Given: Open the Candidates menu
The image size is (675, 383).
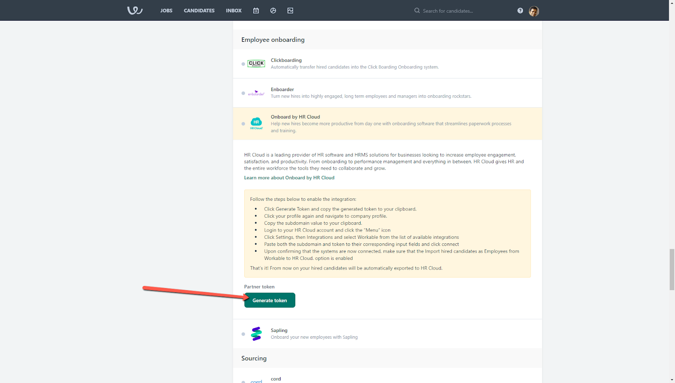Looking at the screenshot, I should [x=199, y=11].
